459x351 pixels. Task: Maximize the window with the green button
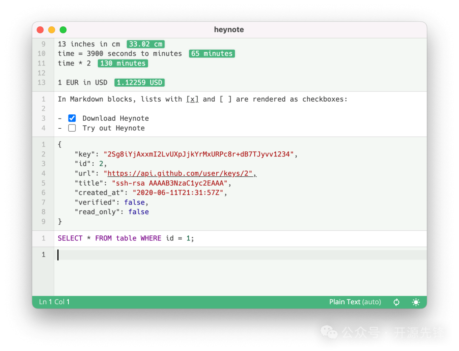coord(63,30)
